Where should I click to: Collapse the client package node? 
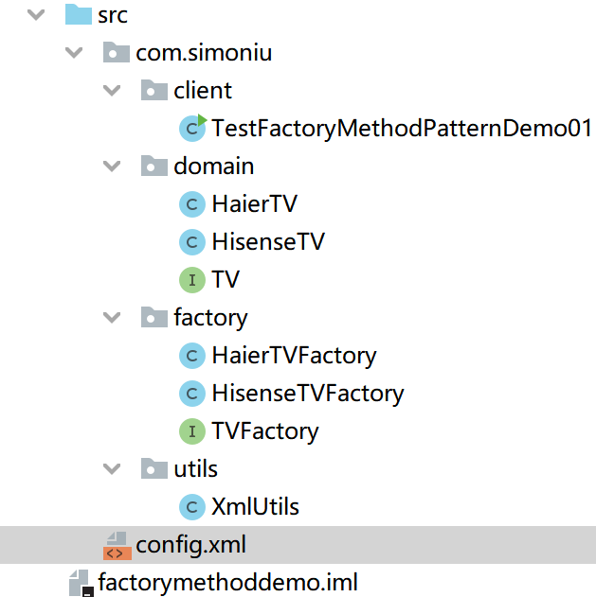[112, 91]
